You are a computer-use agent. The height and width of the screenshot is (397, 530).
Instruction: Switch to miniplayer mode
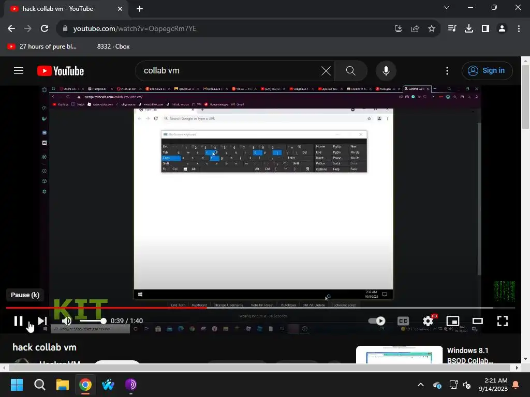click(453, 321)
